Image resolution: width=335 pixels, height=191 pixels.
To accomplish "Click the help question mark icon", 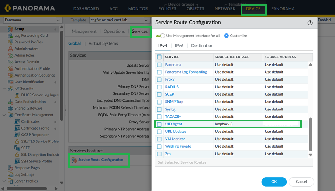I will click(x=310, y=22).
